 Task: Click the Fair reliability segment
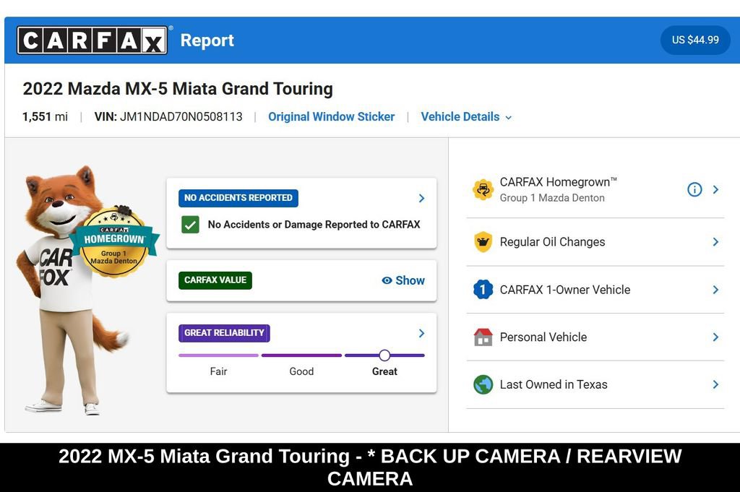tap(218, 355)
